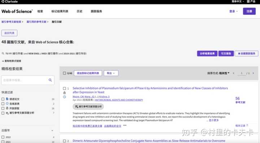Click search magnifier in refine results box
Viewport: 260px width, 143px height.
pos(50,80)
